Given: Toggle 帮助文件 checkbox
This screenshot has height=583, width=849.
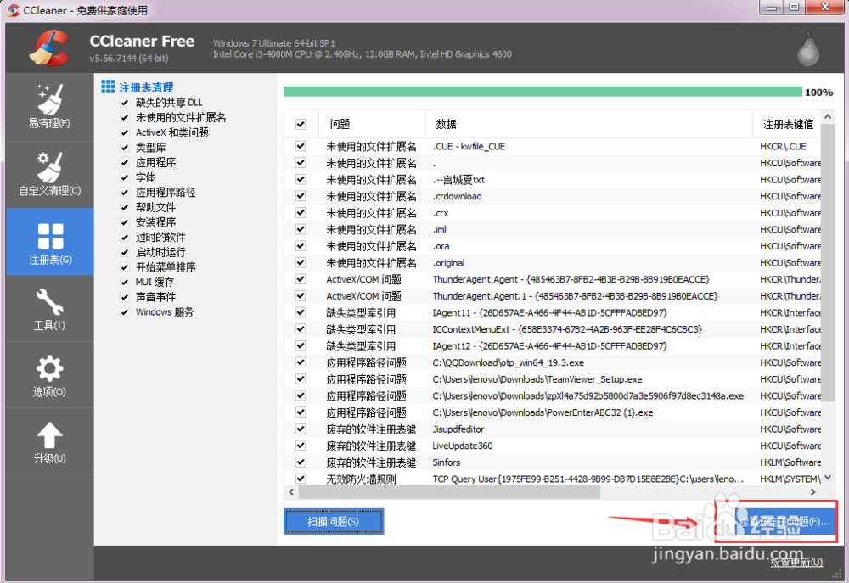Looking at the screenshot, I should coord(125,207).
